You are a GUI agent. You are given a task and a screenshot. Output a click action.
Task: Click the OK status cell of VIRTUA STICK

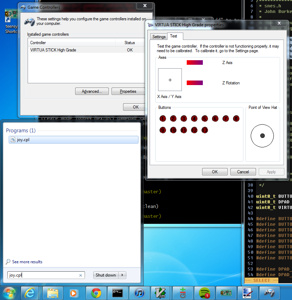pos(130,50)
